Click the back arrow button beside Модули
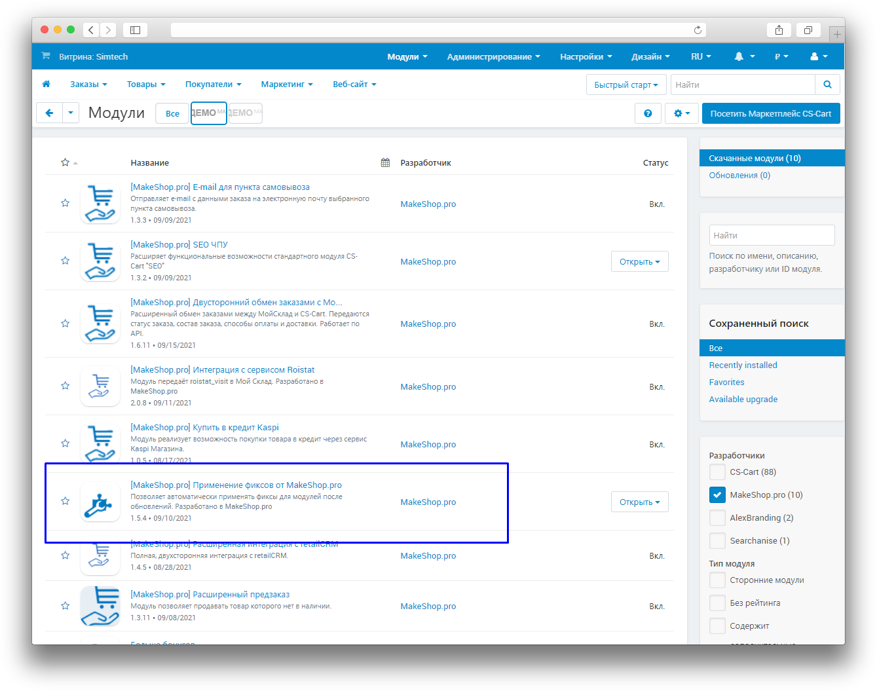The width and height of the screenshot is (877, 691). click(x=49, y=113)
